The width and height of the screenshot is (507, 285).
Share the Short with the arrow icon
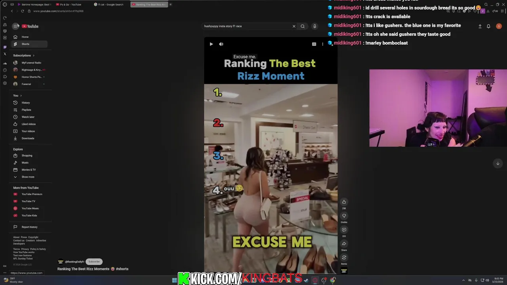pyautogui.click(x=344, y=244)
